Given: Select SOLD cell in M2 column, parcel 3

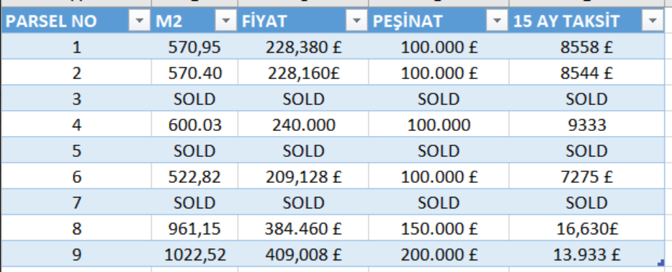Looking at the screenshot, I should coord(194,99).
